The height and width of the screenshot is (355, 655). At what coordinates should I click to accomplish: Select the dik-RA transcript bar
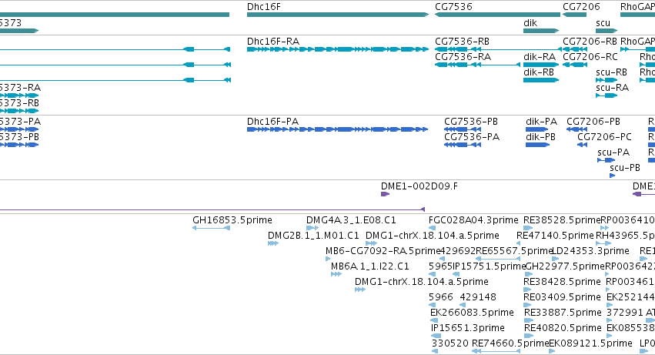coord(541,65)
